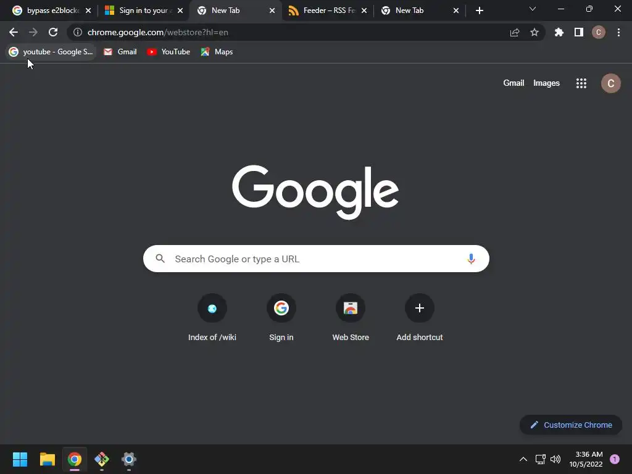Go back to the previous page
632x474 pixels.
click(x=14, y=32)
